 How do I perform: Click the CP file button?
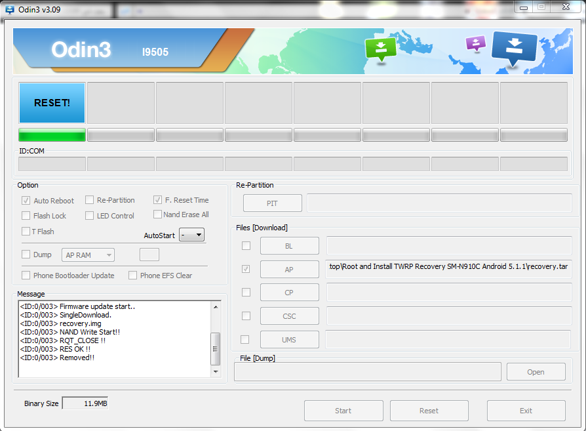(x=290, y=293)
